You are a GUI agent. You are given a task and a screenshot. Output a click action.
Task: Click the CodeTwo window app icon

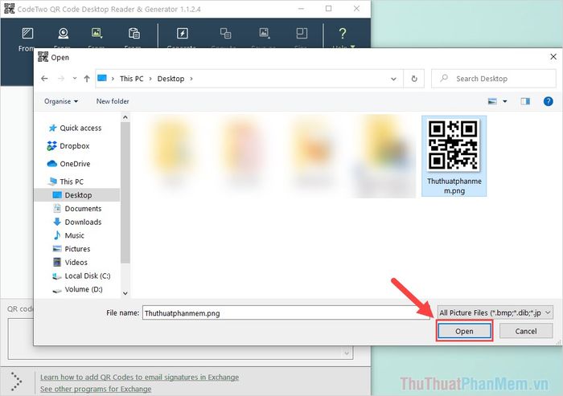[x=9, y=9]
